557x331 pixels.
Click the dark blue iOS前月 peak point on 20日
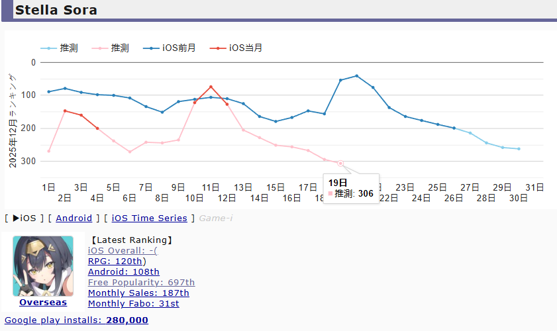[x=356, y=75]
